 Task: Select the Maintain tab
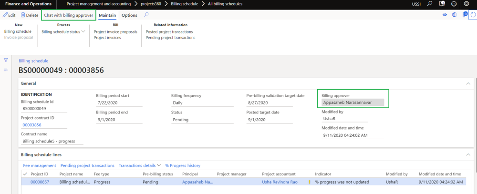click(x=107, y=15)
